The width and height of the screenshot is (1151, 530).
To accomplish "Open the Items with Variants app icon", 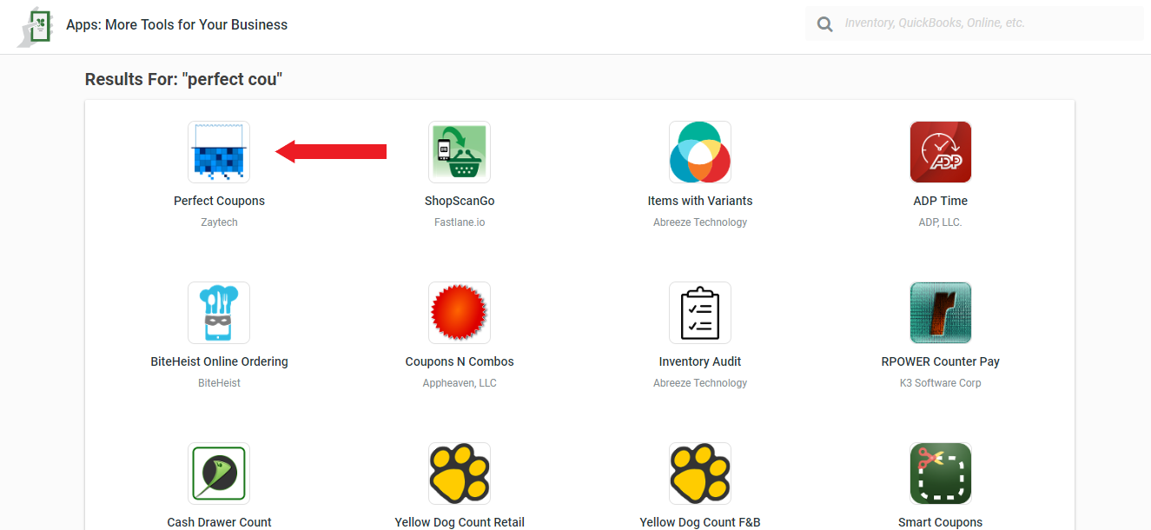I will [x=700, y=152].
